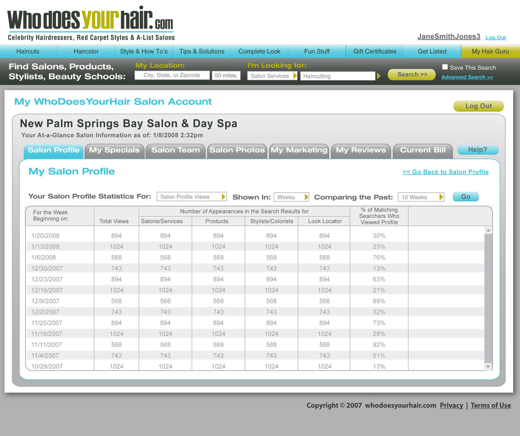Image resolution: width=520 pixels, height=436 pixels.
Task: Select the 12/9/2007 week row
Action: pyautogui.click(x=255, y=301)
